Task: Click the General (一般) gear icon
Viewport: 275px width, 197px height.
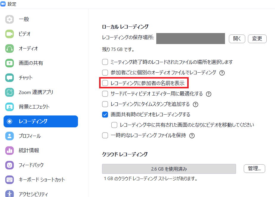Action: coord(10,19)
